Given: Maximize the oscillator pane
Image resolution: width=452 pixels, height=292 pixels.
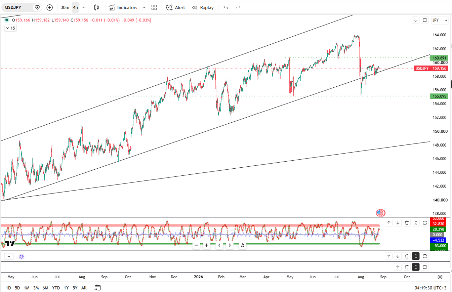Looking at the screenshot, I should click(x=425, y=223).
